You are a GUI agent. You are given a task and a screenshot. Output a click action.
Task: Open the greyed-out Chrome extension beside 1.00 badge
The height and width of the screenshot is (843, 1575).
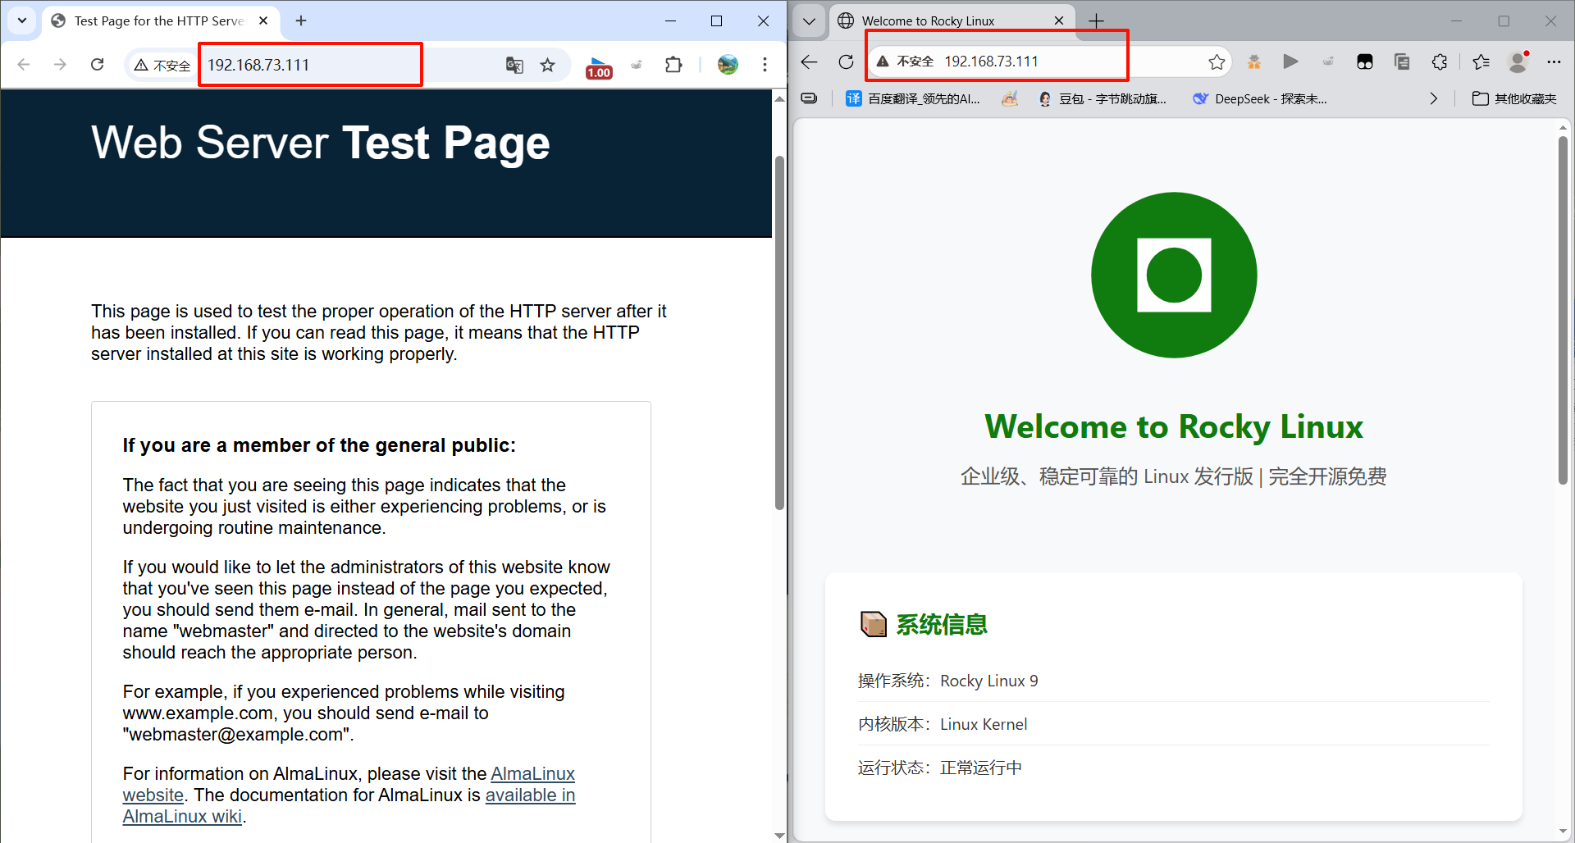(637, 65)
